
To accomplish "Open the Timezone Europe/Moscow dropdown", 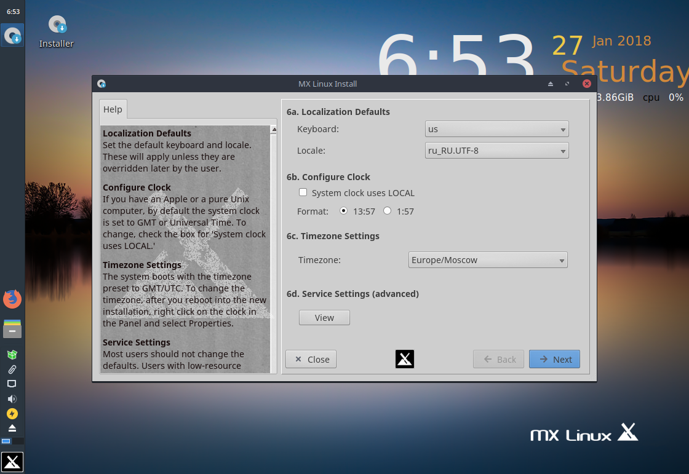I will pos(488,260).
